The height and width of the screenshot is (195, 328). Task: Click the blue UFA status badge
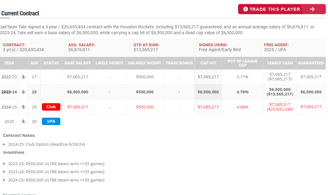click(x=51, y=121)
